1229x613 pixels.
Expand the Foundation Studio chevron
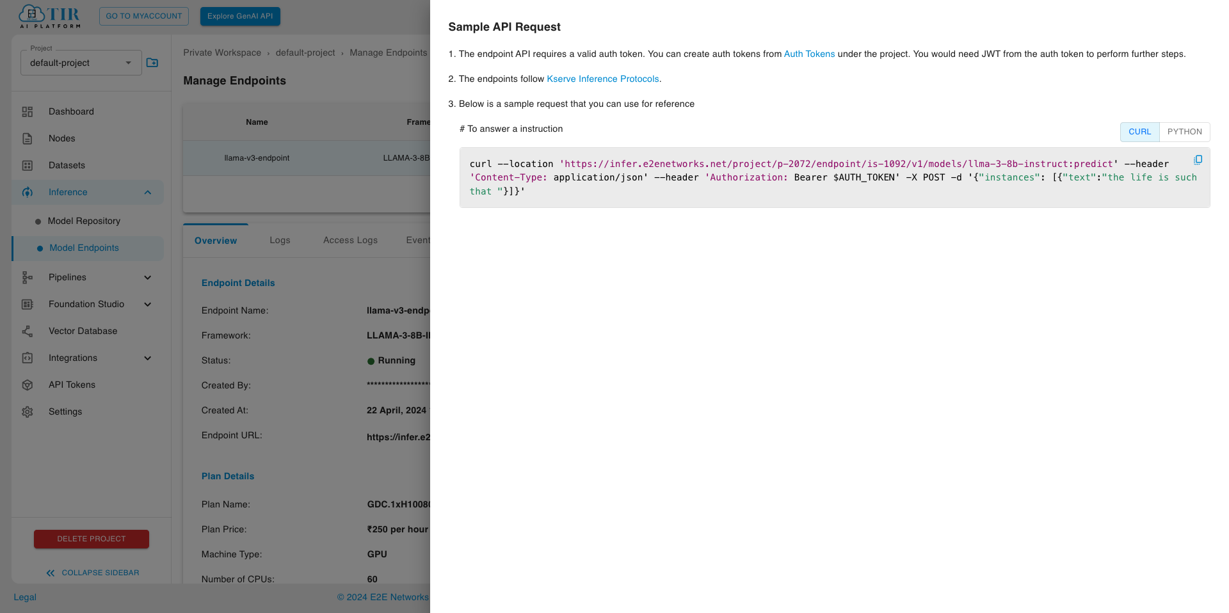[148, 304]
